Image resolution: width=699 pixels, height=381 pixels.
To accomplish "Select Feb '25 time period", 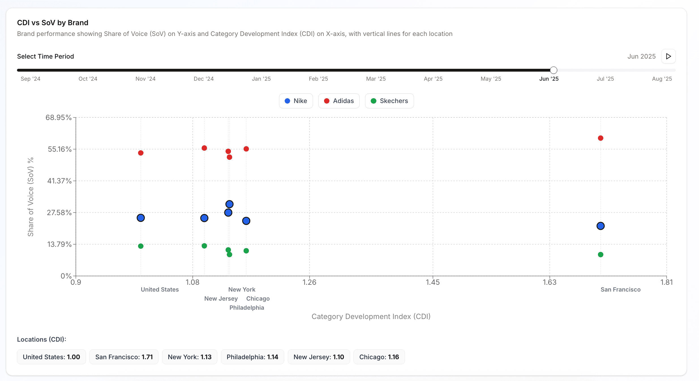I will coord(318,79).
